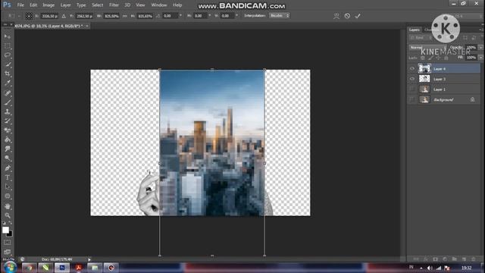The width and height of the screenshot is (485, 273).
Task: Select the Horizontal Type tool
Action: [x=8, y=177]
